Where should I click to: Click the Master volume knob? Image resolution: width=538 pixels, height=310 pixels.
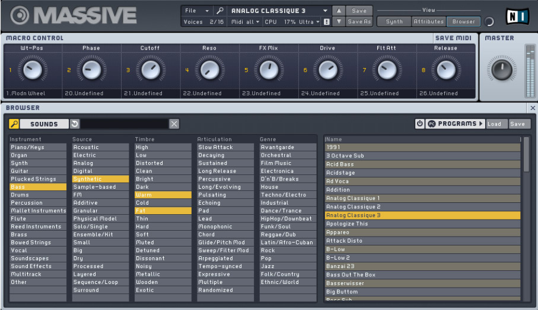pos(502,70)
